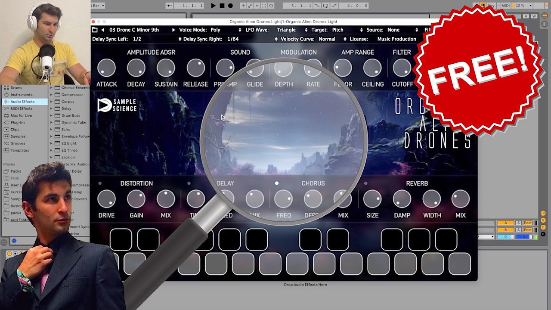551x310 pixels.
Task: Go to previous preset with left arrow
Action: pyautogui.click(x=103, y=30)
